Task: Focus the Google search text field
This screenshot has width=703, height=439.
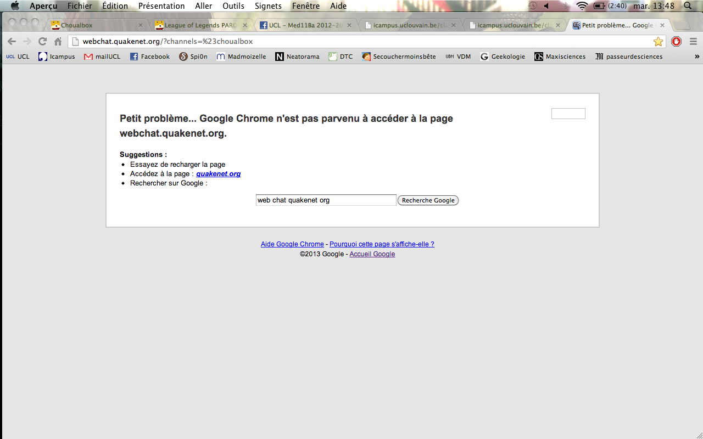Action: (x=326, y=200)
